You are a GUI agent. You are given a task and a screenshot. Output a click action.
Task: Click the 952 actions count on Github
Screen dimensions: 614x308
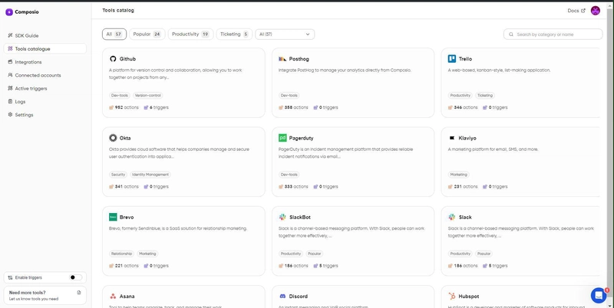[x=124, y=107]
